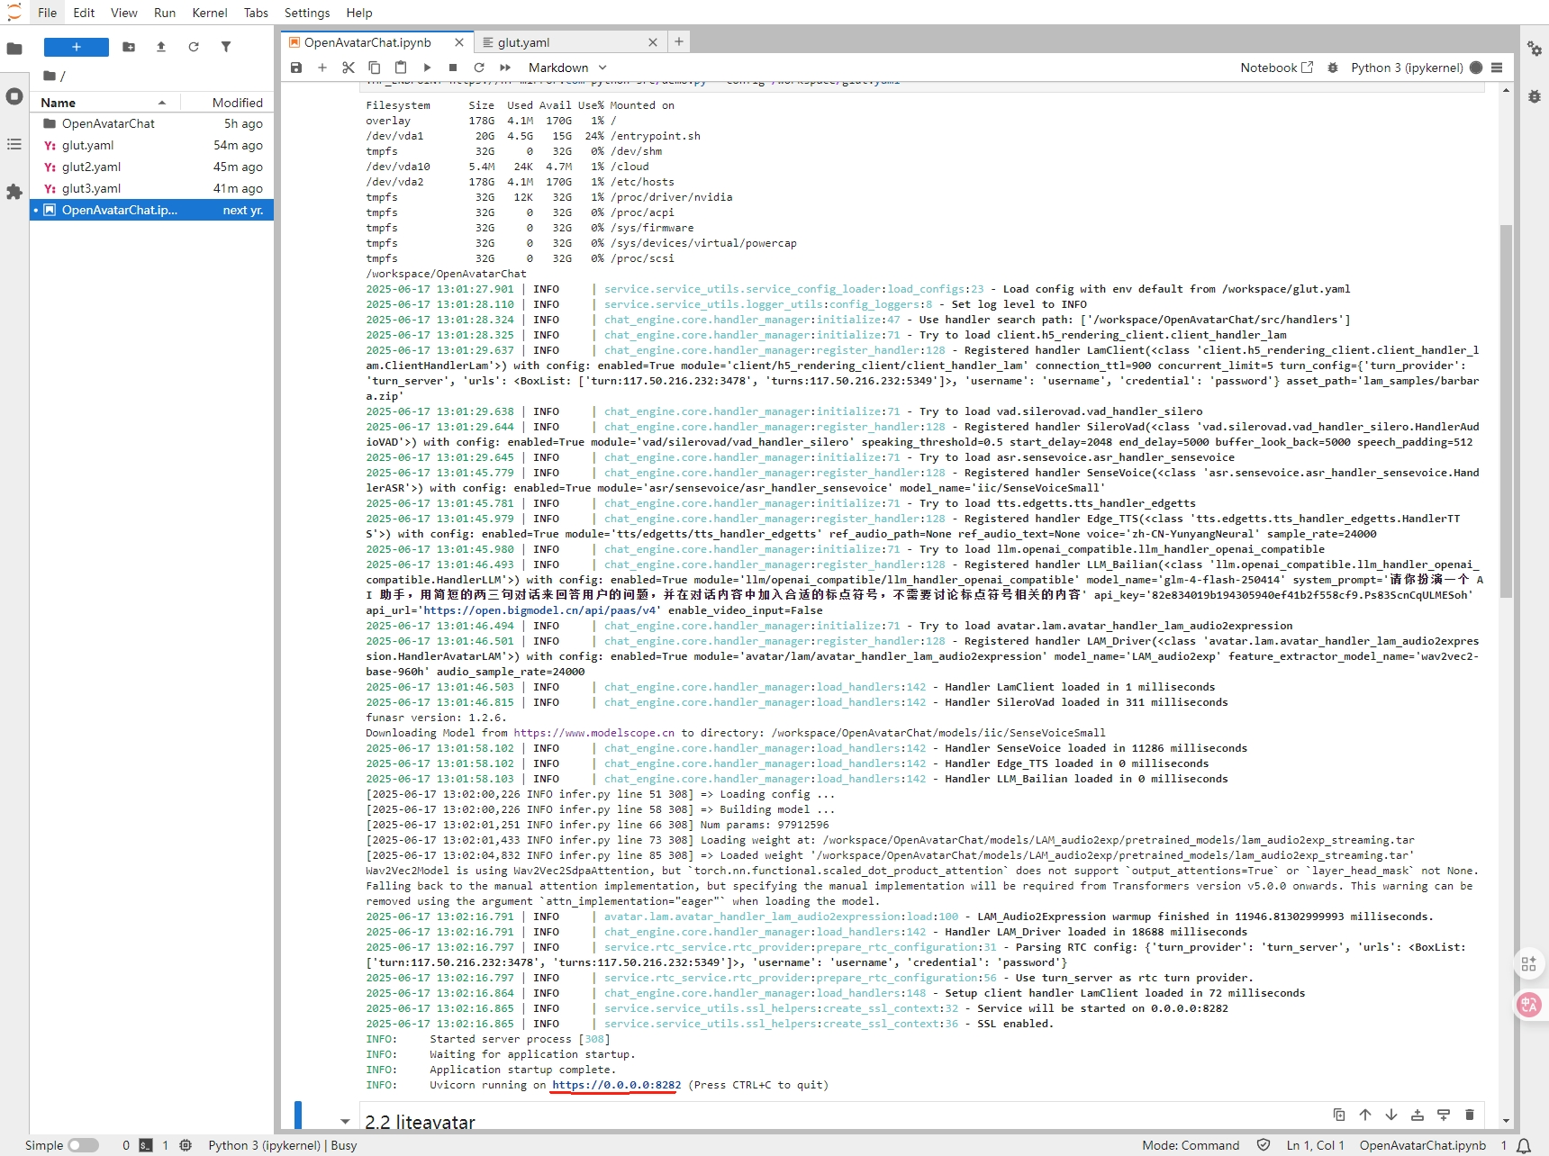Toggle the Simple interface mode switch

[83, 1145]
